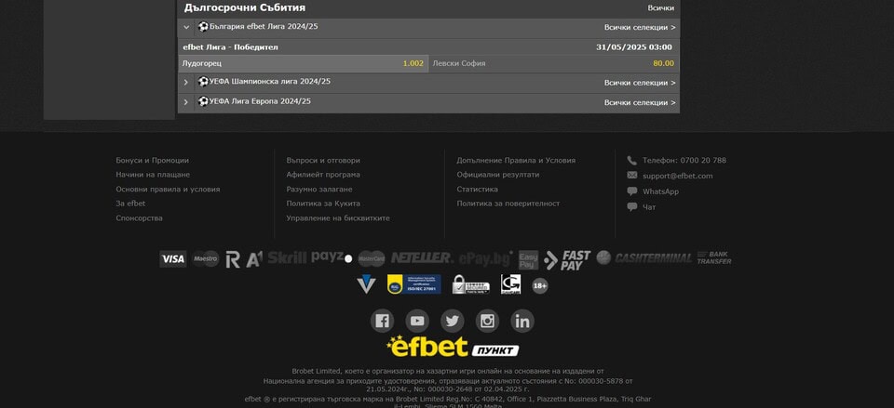The width and height of the screenshot is (894, 408).
Task: Click the Дългосрочни Събития title
Action: (245, 8)
